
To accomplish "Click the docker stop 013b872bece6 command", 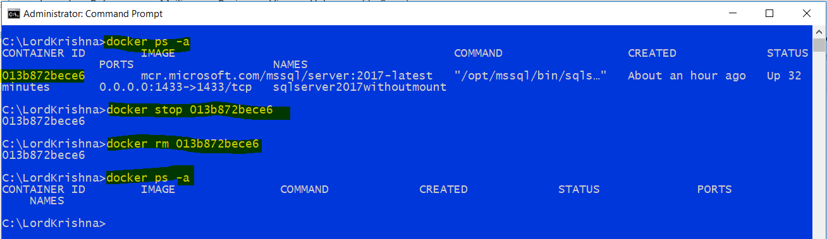I will (x=191, y=110).
